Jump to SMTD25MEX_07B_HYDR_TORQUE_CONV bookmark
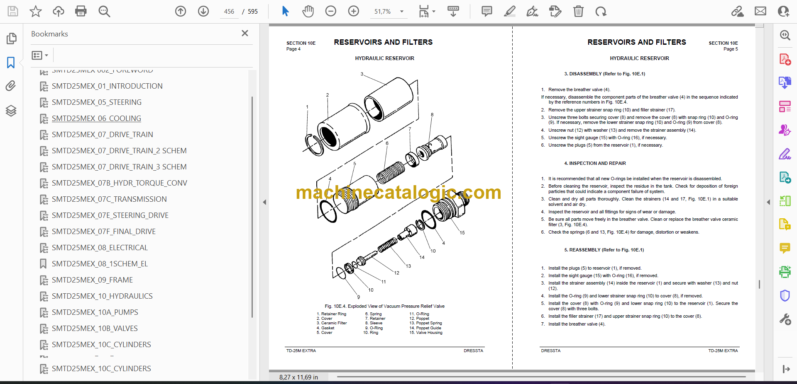797x384 pixels. click(120, 183)
